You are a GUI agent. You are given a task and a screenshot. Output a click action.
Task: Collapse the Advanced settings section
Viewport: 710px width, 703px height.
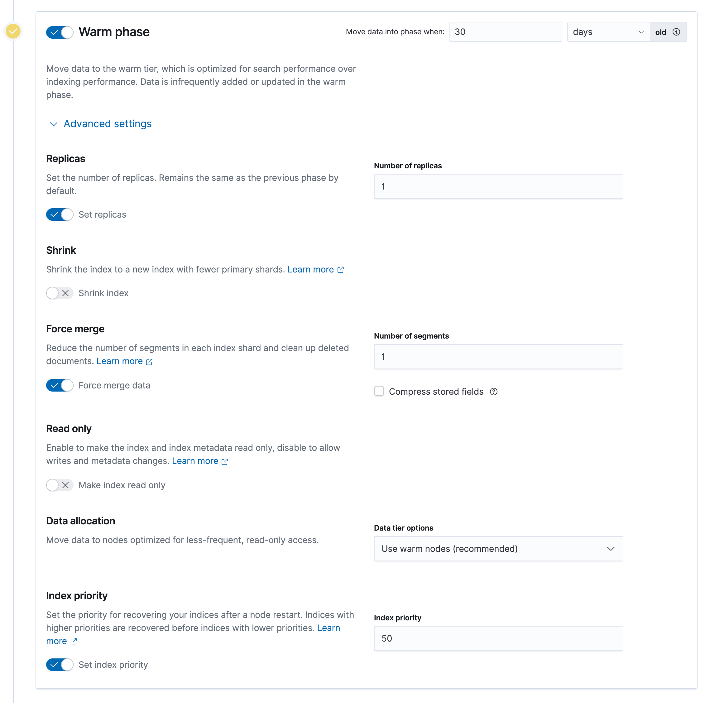click(107, 123)
